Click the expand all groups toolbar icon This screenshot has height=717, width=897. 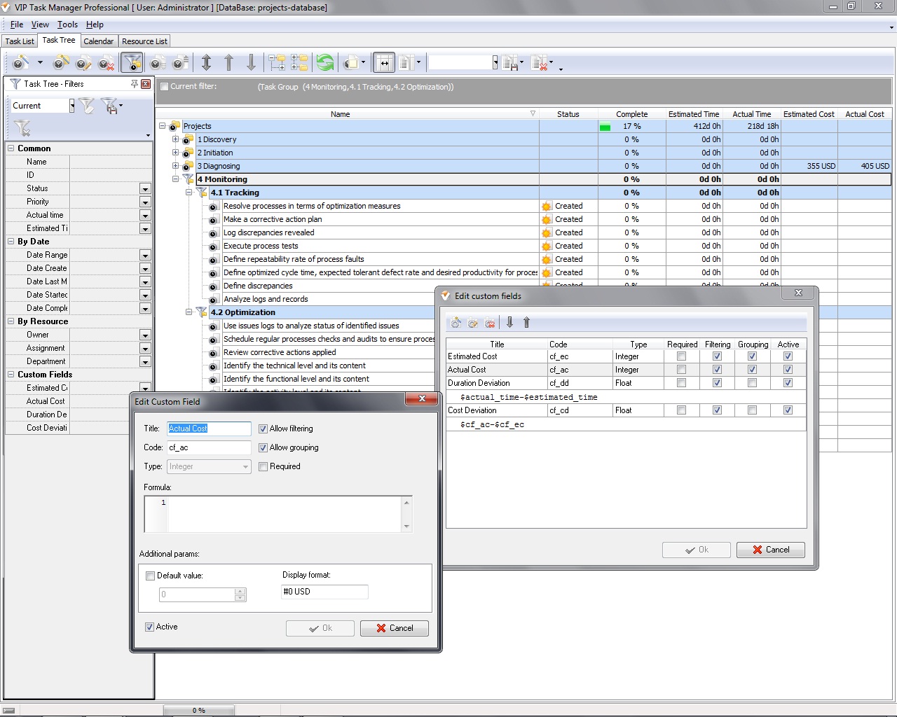tap(277, 63)
